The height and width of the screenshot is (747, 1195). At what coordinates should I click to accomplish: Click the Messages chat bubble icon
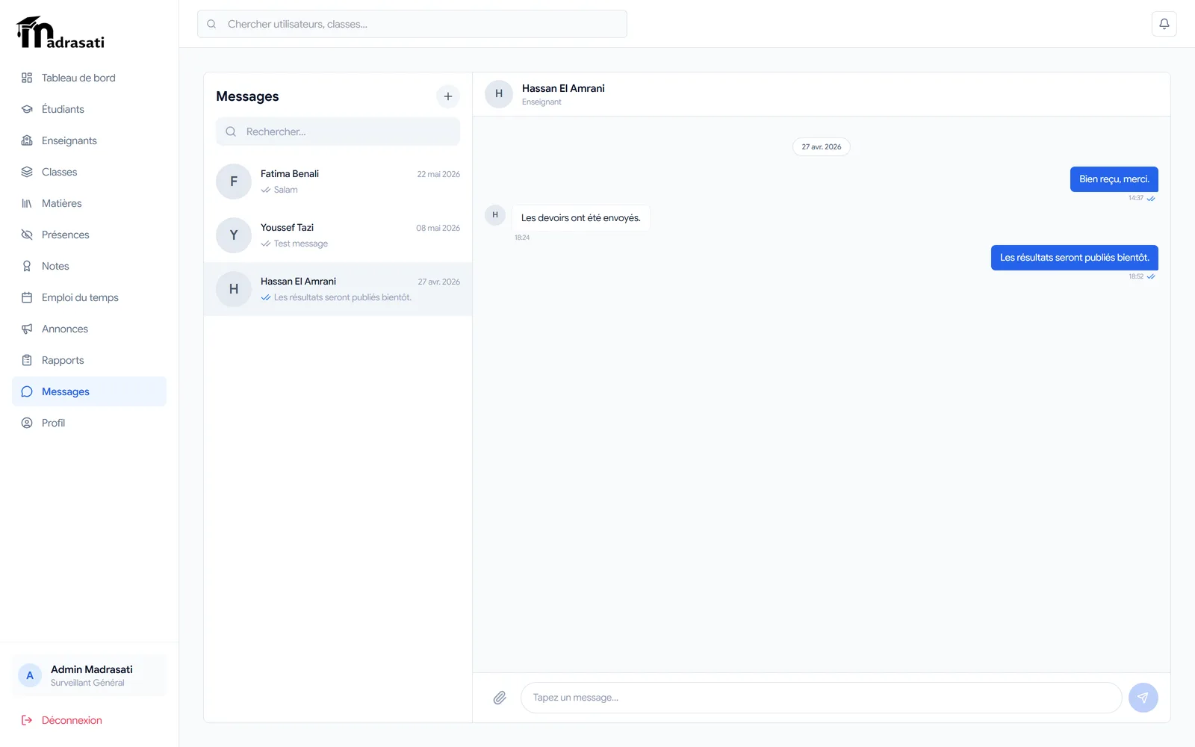27,391
